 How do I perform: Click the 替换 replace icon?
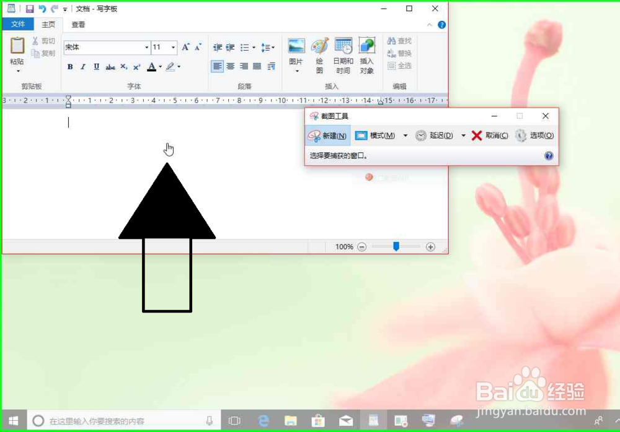(x=399, y=53)
